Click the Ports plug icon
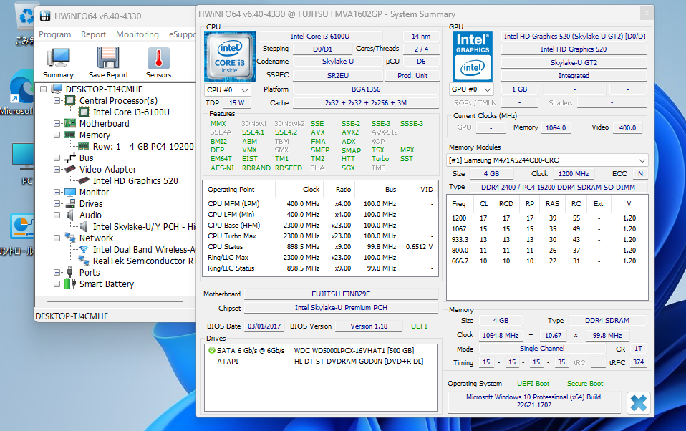 pos(70,272)
